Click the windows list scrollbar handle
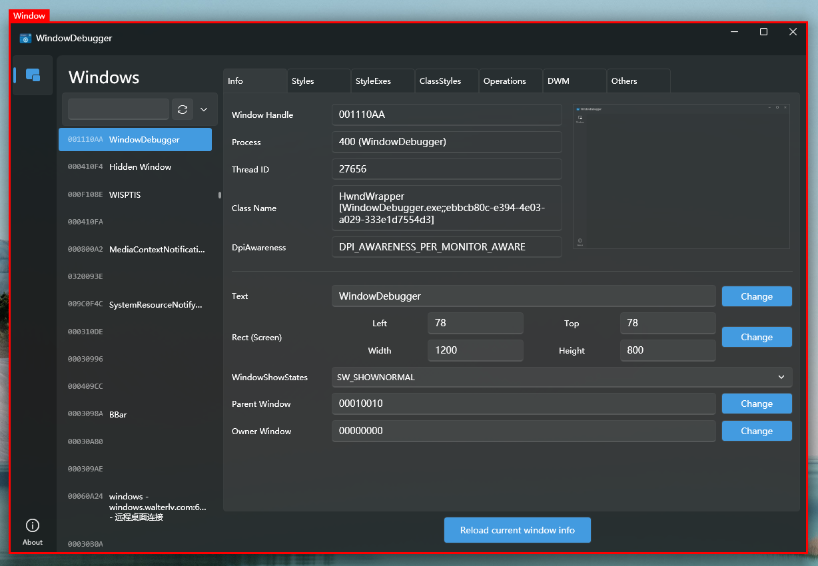818x566 pixels. (x=220, y=195)
